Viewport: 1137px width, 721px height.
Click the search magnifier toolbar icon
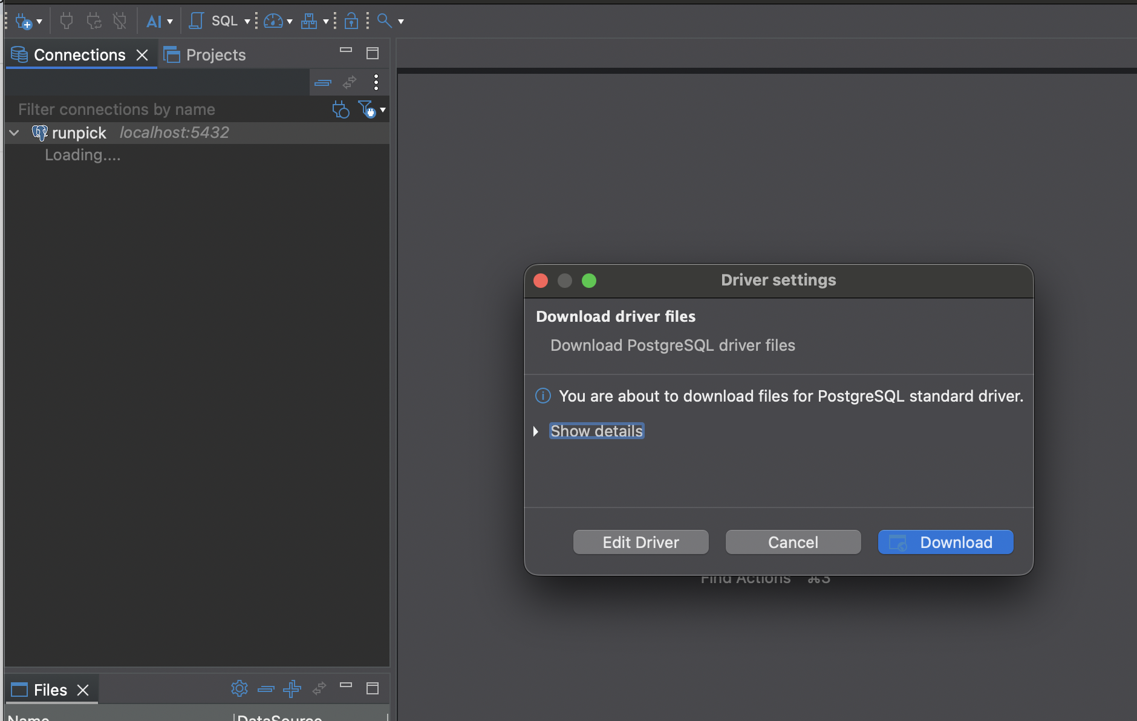coord(384,21)
